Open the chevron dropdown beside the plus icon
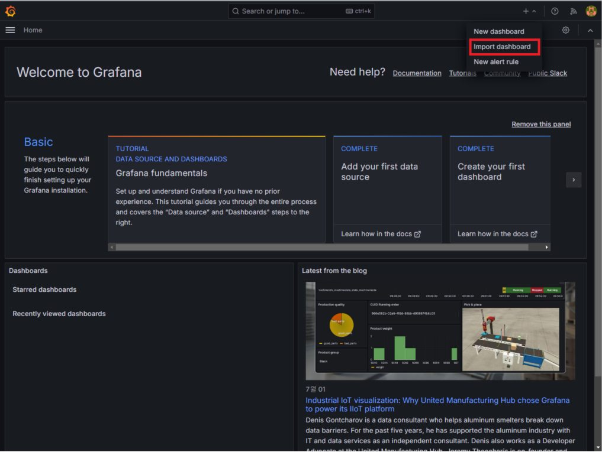Image resolution: width=602 pixels, height=452 pixels. [x=533, y=11]
